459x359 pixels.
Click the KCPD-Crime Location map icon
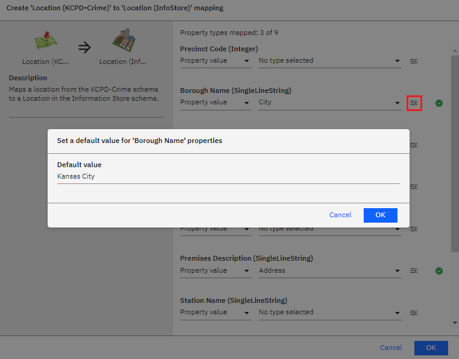[x=46, y=40]
